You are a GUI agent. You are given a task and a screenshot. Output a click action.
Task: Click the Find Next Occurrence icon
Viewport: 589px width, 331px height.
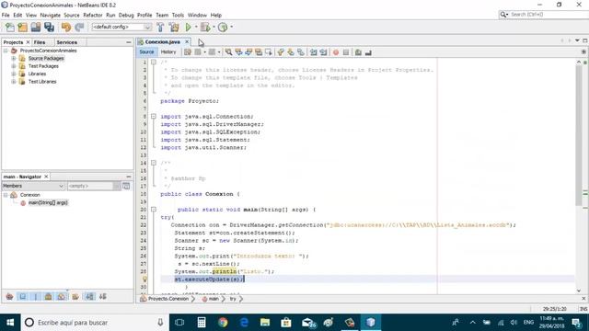click(248, 52)
